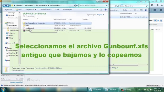Select Equipo in navigation tree
Viewport: 164px width, 92px height.
8,48
